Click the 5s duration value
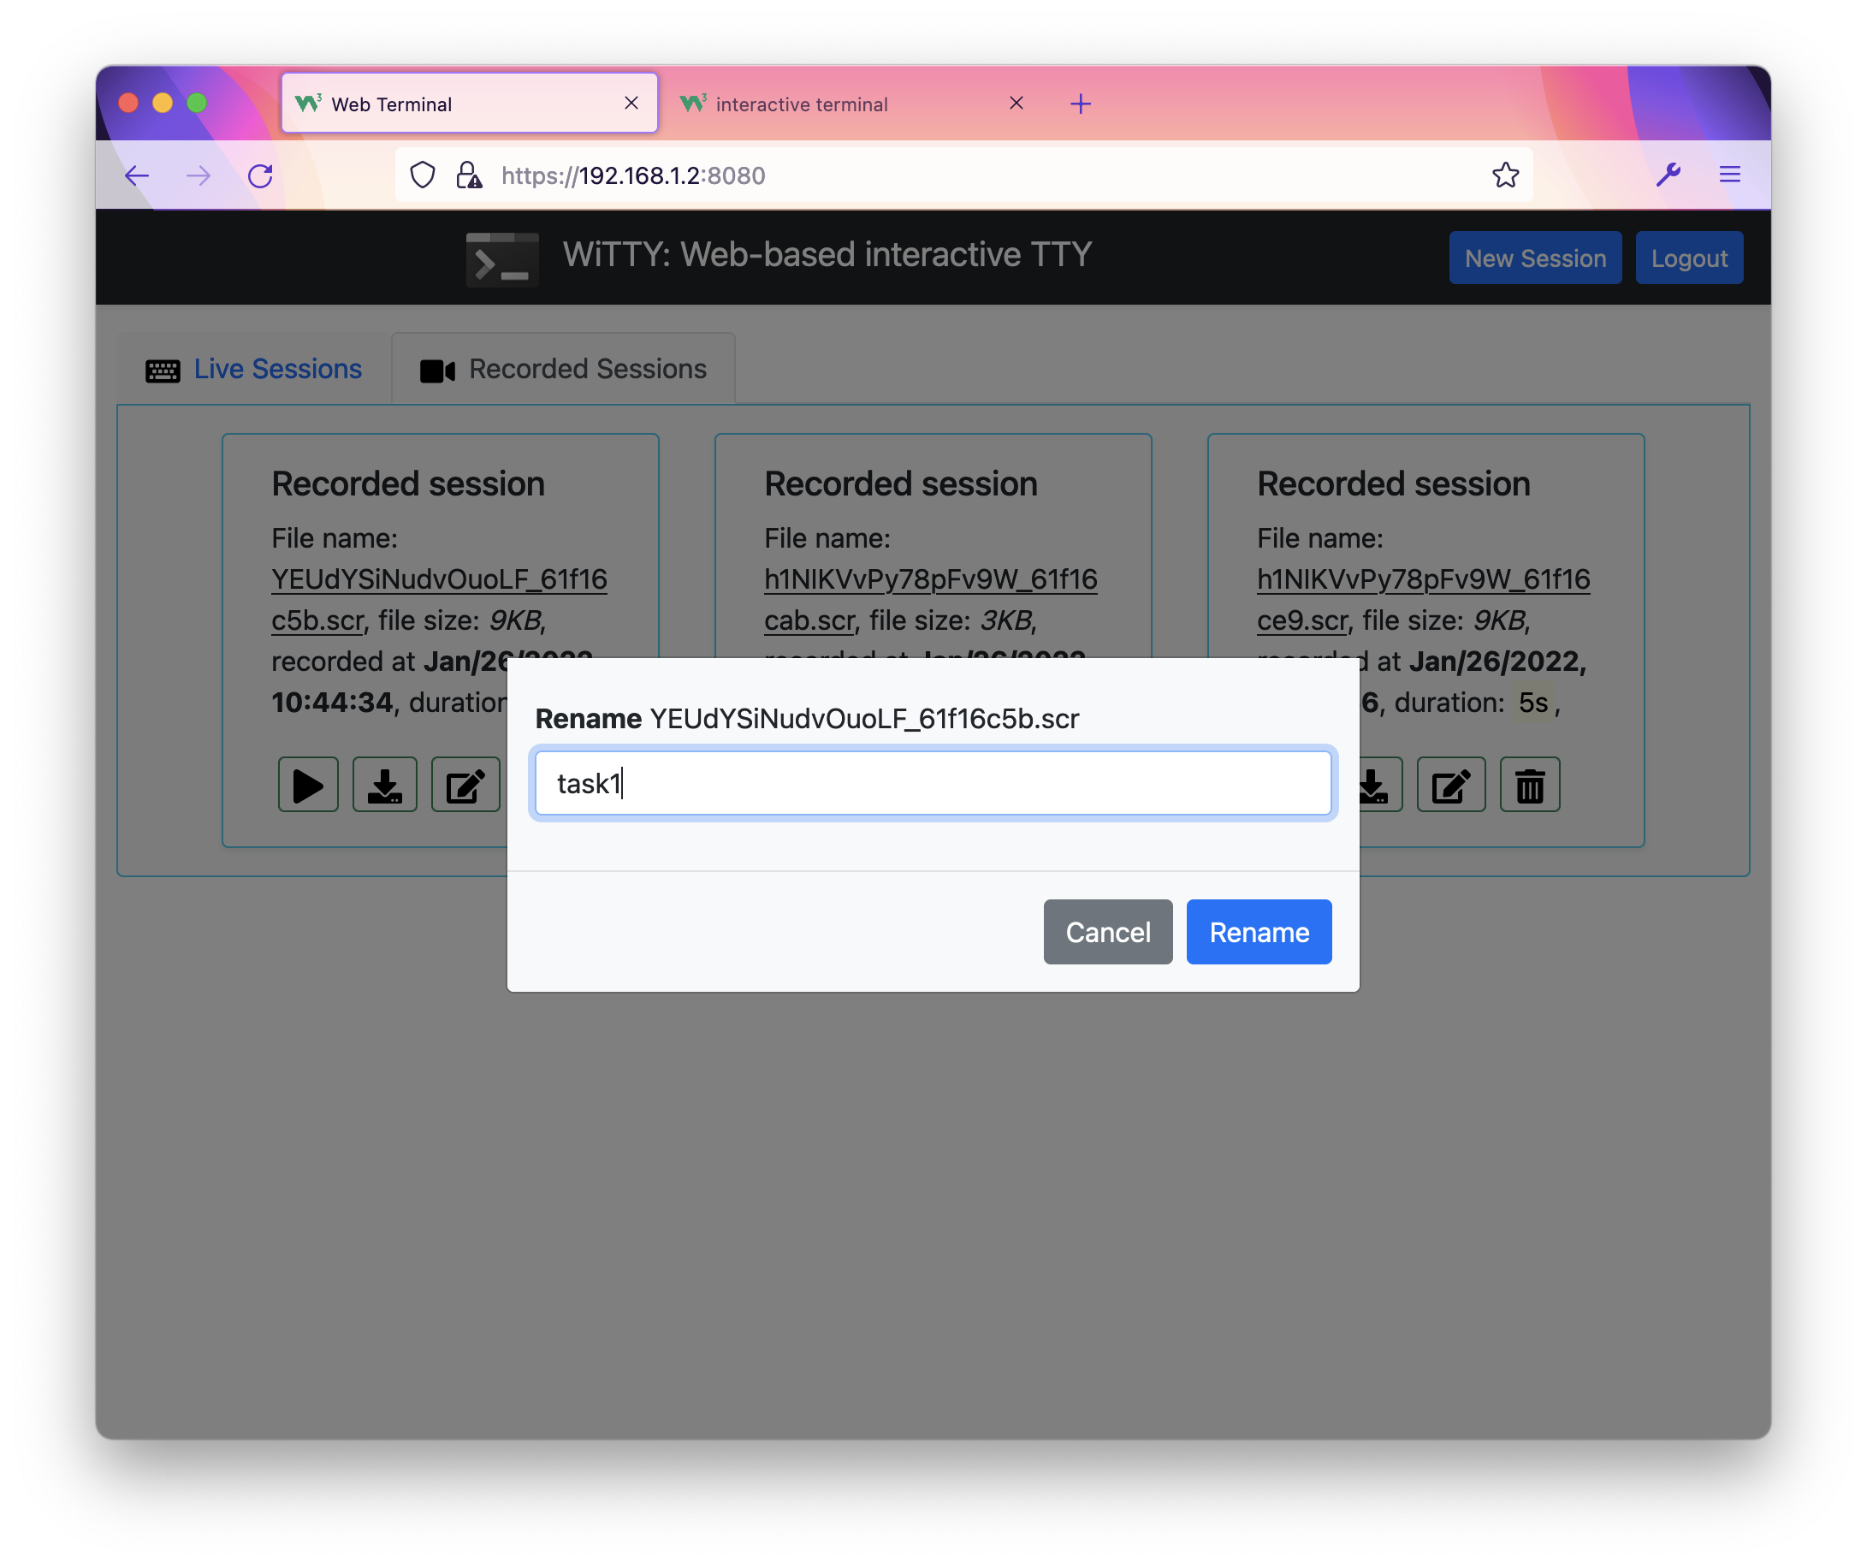Screen dimensions: 1867x1566 pyautogui.click(x=1533, y=703)
